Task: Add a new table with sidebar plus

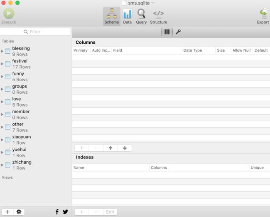Action: coord(7,212)
